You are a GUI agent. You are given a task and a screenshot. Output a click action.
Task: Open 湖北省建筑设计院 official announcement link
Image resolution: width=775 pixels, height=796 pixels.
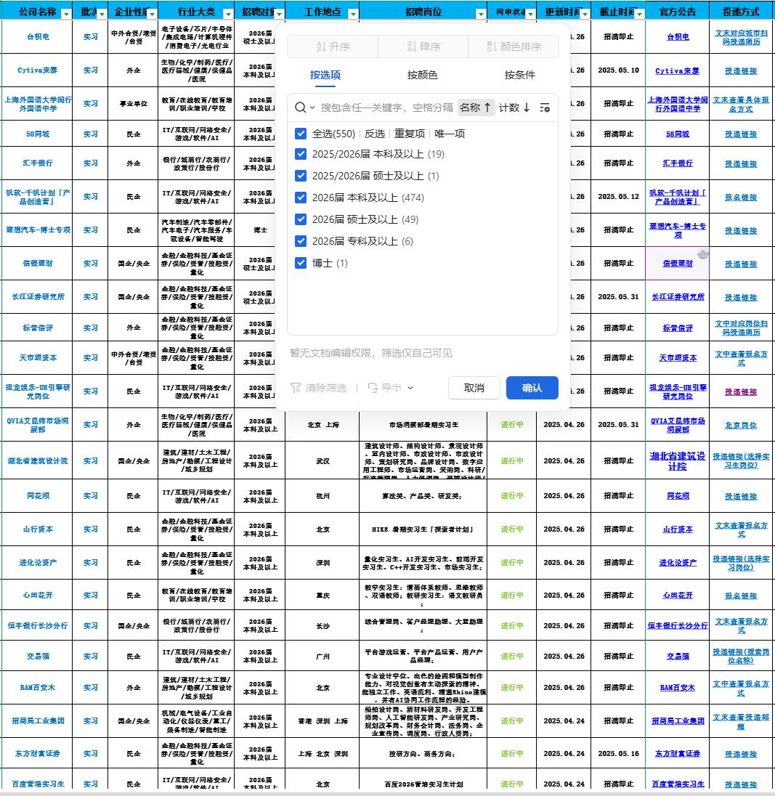(677, 461)
